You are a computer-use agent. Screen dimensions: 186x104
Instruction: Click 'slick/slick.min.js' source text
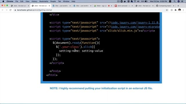click(122, 31)
